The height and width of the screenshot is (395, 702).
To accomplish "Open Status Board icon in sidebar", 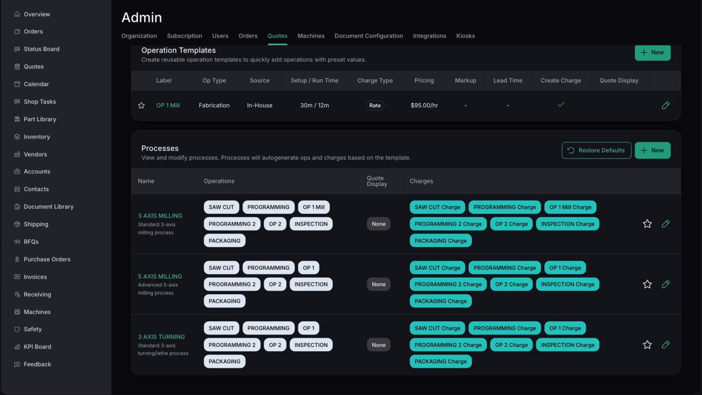I will pyautogui.click(x=17, y=49).
